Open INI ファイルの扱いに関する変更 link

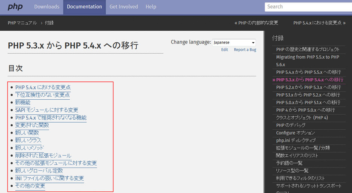click(x=49, y=178)
